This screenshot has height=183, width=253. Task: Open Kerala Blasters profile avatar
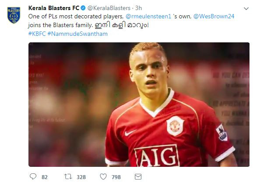[14, 15]
